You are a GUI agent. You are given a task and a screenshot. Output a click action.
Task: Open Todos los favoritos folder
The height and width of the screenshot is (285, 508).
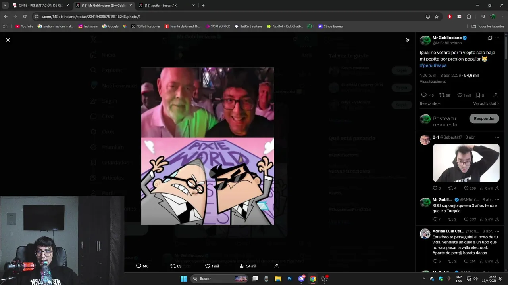click(x=488, y=27)
